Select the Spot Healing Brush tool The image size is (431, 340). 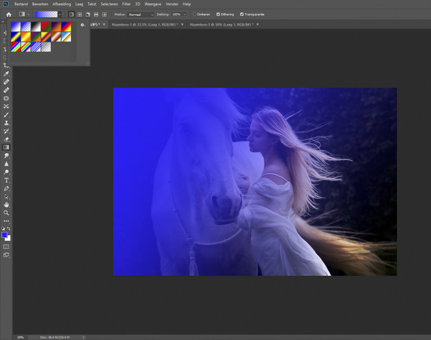tap(6, 82)
